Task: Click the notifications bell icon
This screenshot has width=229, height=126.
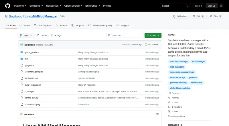Action: [x=174, y=16]
